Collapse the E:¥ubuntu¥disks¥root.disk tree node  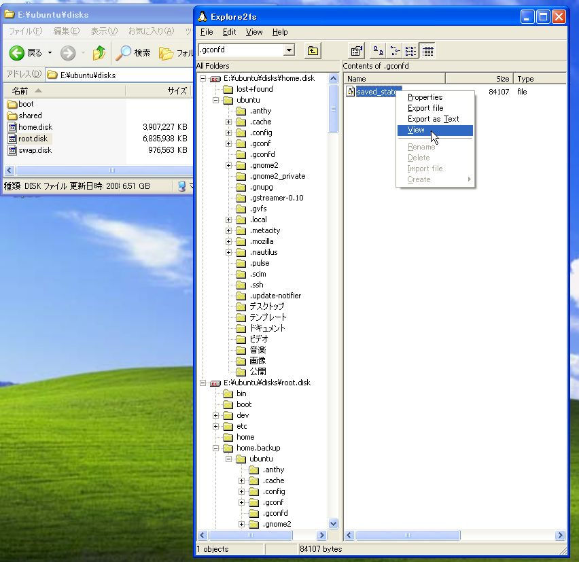pyautogui.click(x=203, y=383)
